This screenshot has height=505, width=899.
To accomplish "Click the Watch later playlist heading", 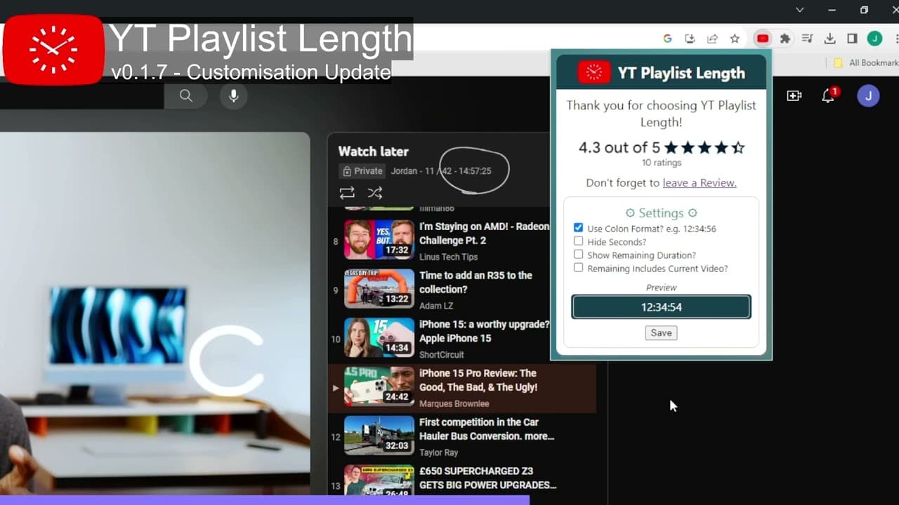I will coord(373,151).
